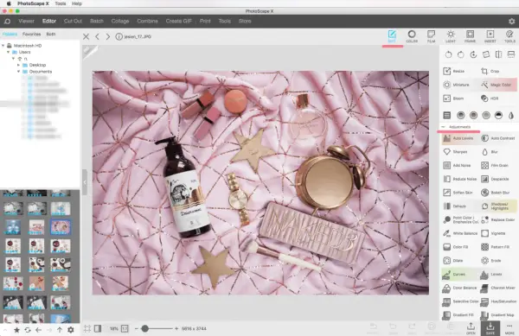Open Soften Skin adjustment
The image size is (519, 336).
458,193
